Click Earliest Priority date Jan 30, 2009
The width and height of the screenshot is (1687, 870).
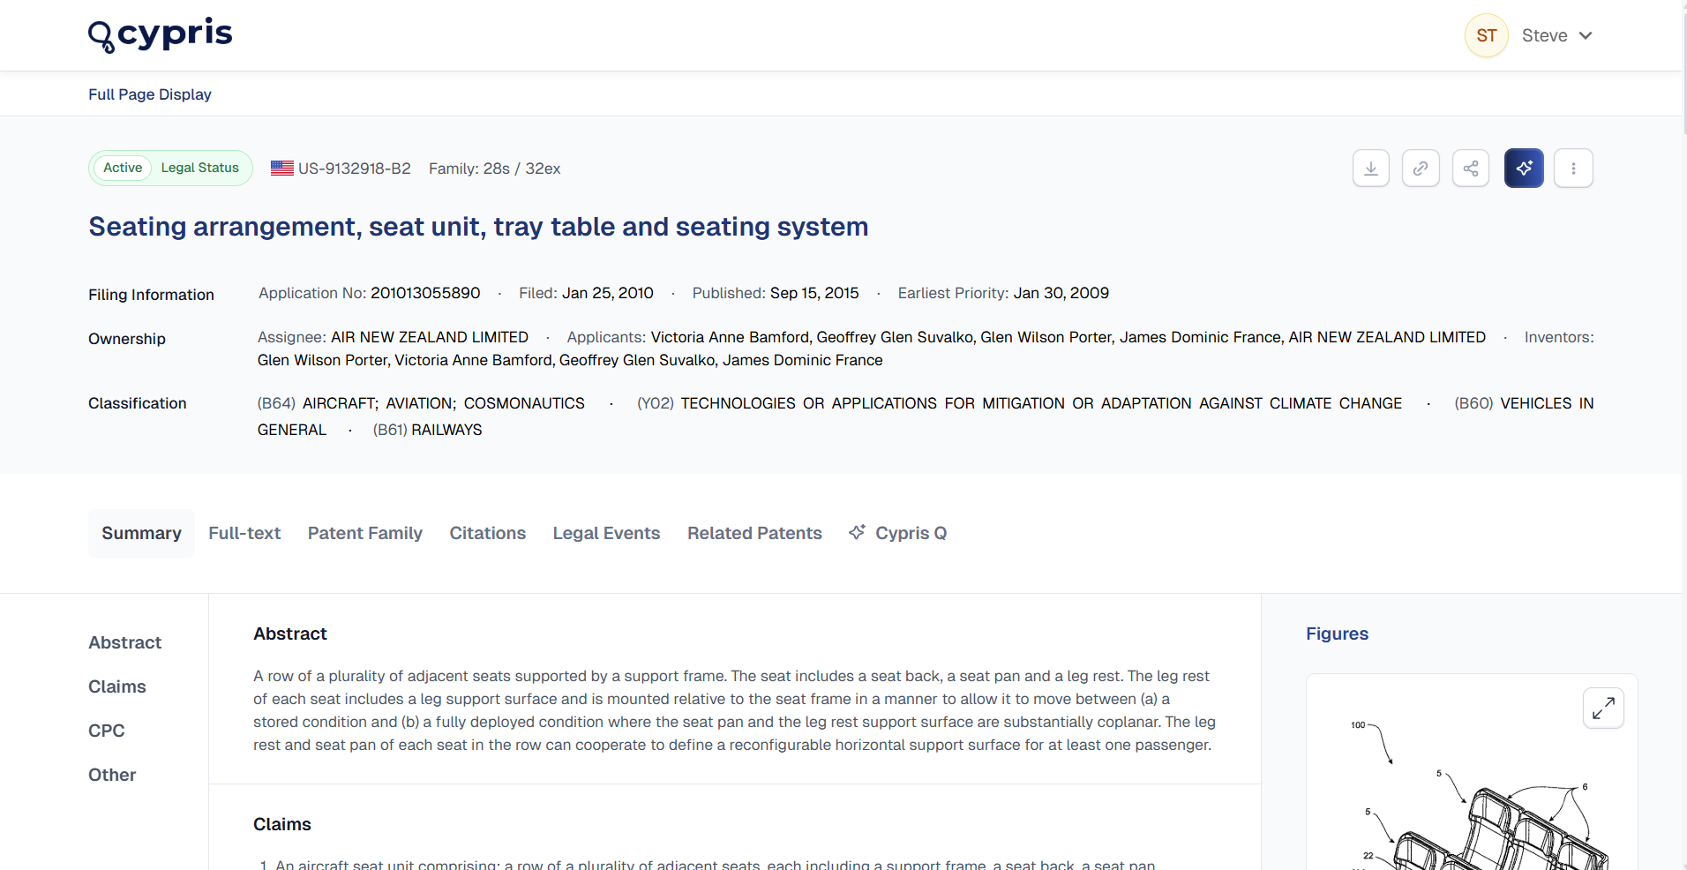(x=1061, y=293)
